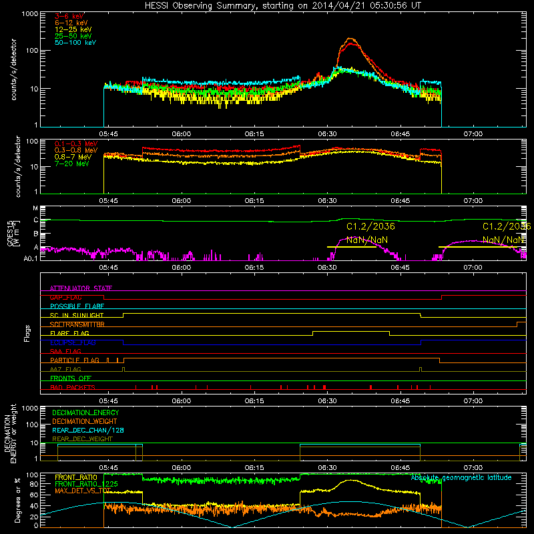Select the SC_TRANSMITTER flag label

(77, 324)
